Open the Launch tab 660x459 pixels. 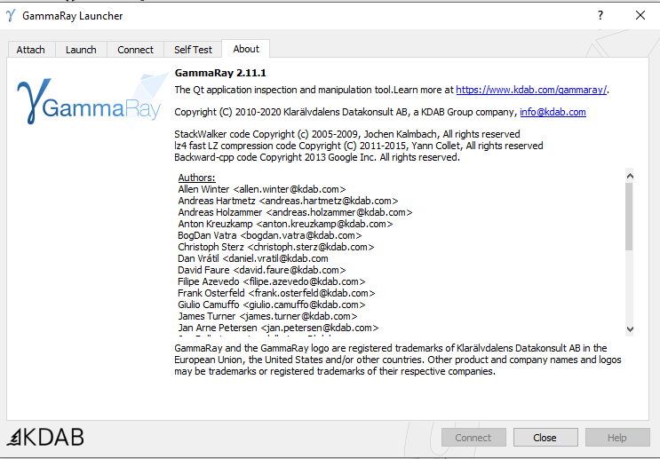click(x=81, y=50)
